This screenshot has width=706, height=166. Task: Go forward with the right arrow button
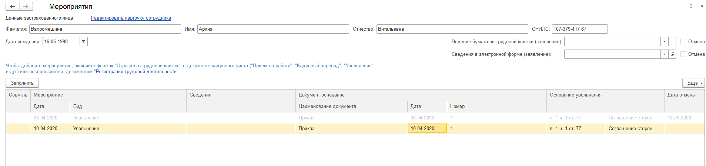point(26,6)
